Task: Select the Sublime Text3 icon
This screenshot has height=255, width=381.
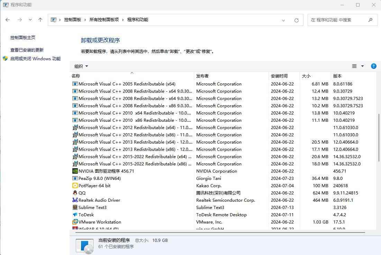Action: point(75,207)
